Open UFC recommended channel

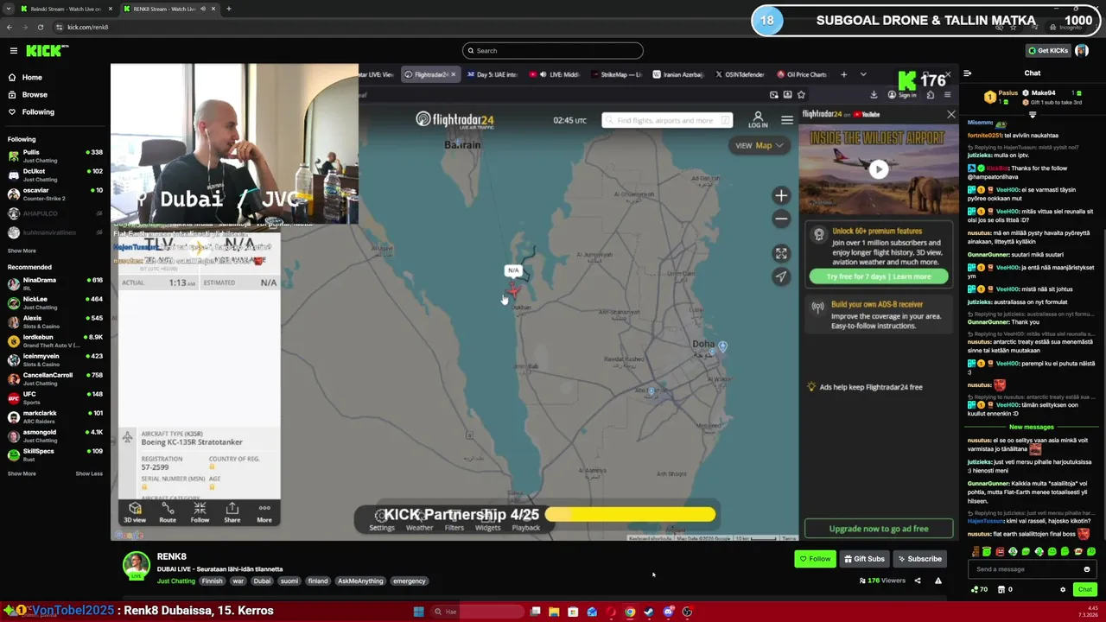55,397
